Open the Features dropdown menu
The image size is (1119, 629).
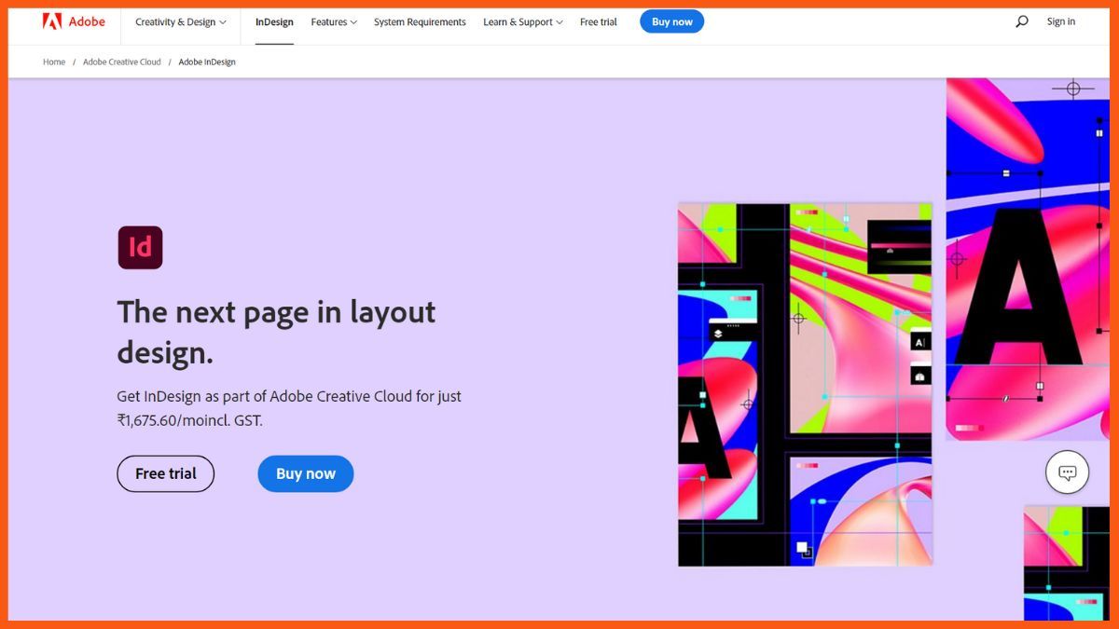tap(333, 21)
